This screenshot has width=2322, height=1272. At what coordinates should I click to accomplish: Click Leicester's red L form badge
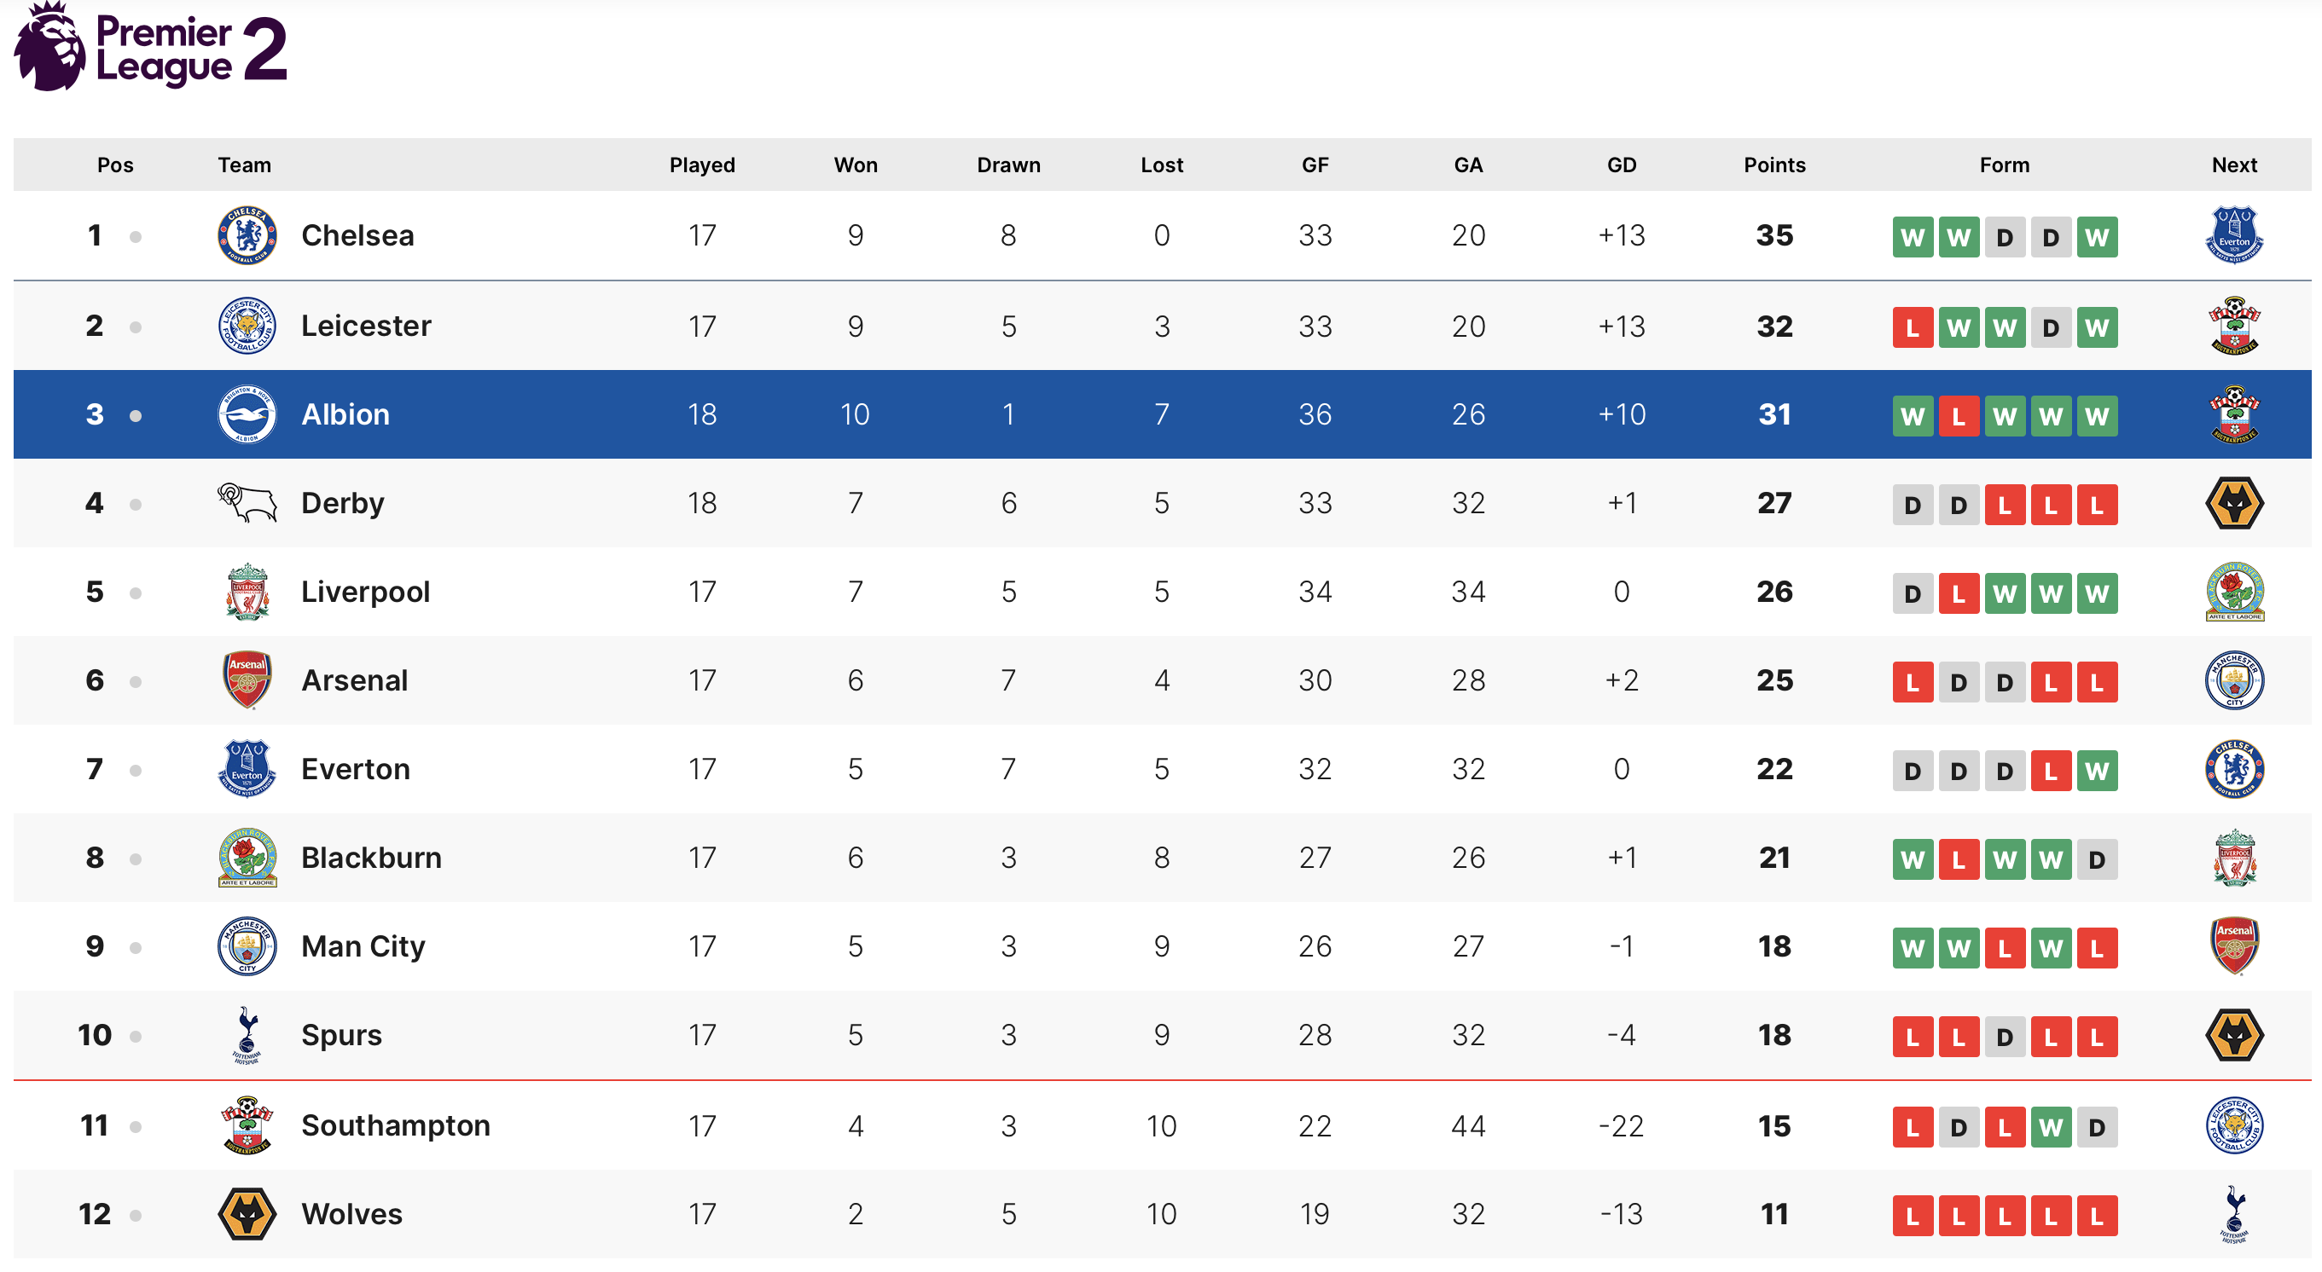(1912, 328)
